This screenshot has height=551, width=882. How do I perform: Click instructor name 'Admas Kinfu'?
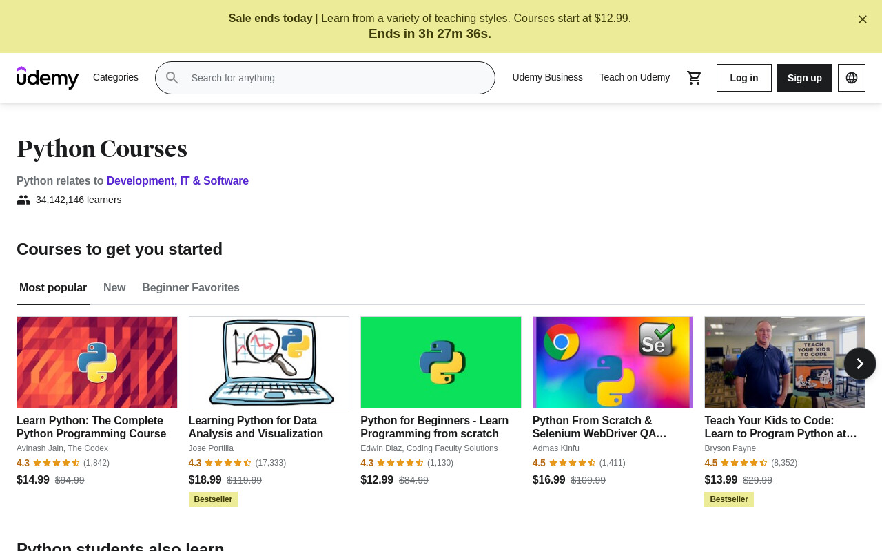[x=556, y=448]
